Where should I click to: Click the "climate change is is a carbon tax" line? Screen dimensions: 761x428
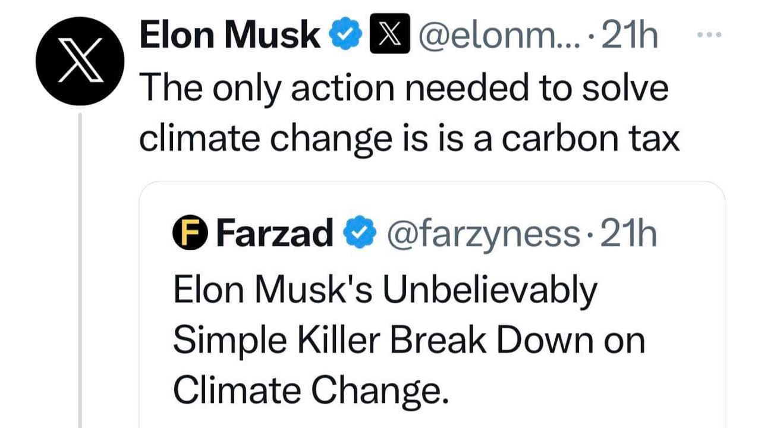409,138
